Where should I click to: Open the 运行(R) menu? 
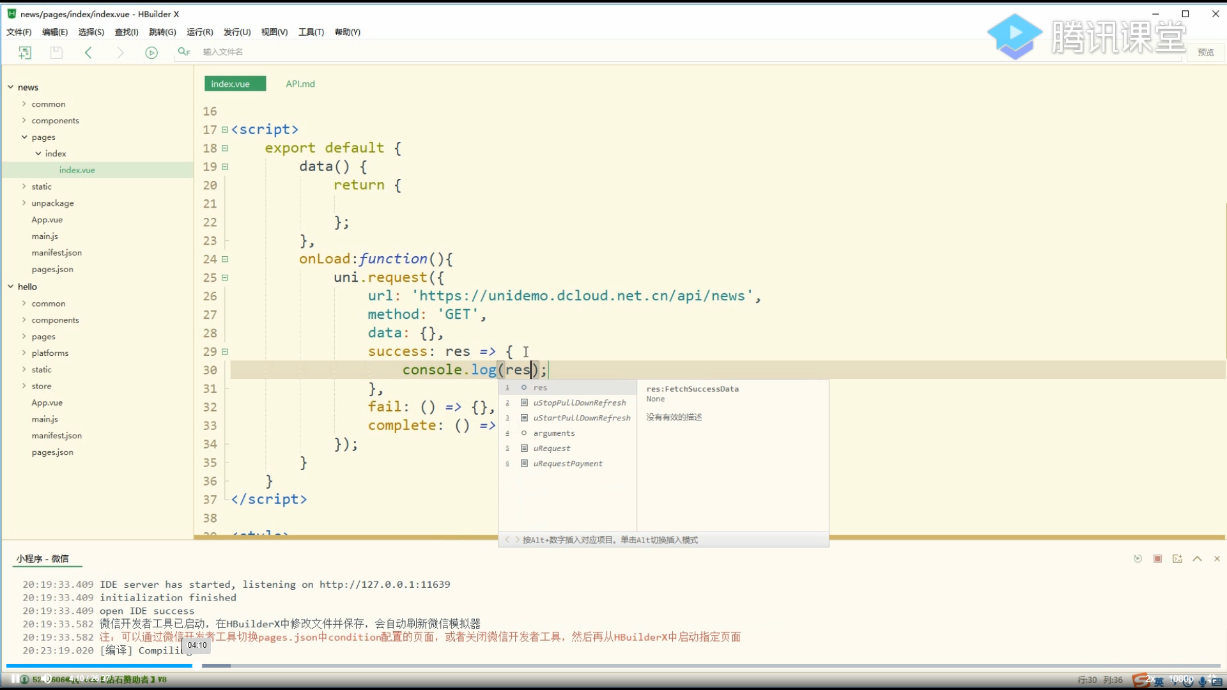pos(199,32)
